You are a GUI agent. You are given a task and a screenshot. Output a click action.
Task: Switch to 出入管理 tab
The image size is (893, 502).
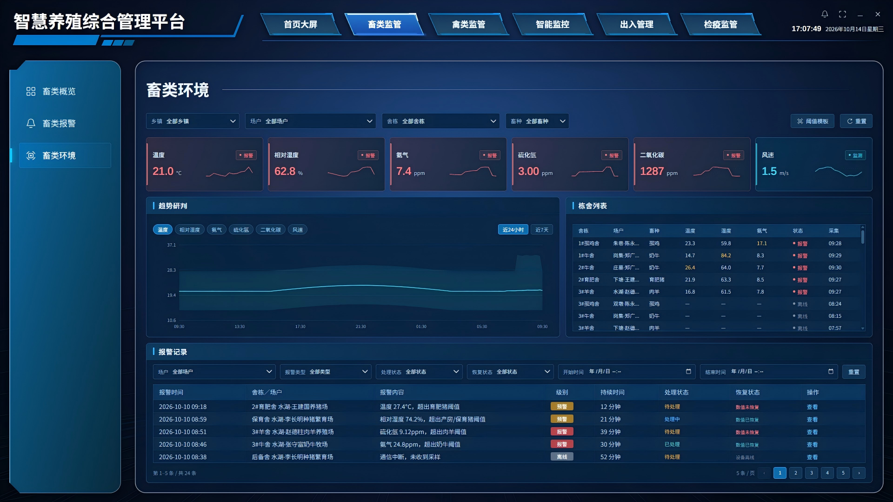click(x=637, y=24)
